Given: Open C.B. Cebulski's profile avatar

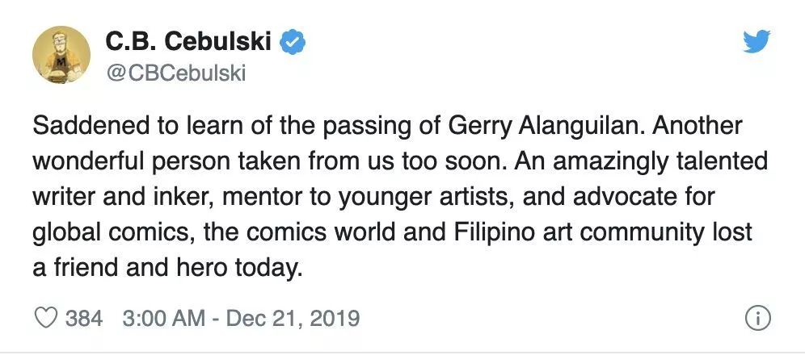Looking at the screenshot, I should [61, 55].
